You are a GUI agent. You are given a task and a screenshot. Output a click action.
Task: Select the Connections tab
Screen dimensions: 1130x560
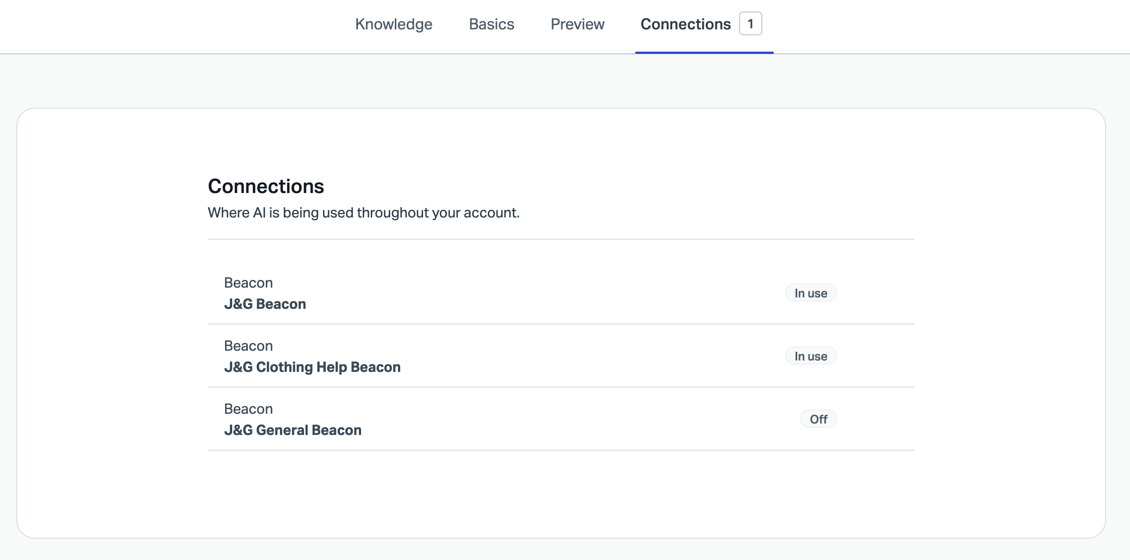(685, 24)
